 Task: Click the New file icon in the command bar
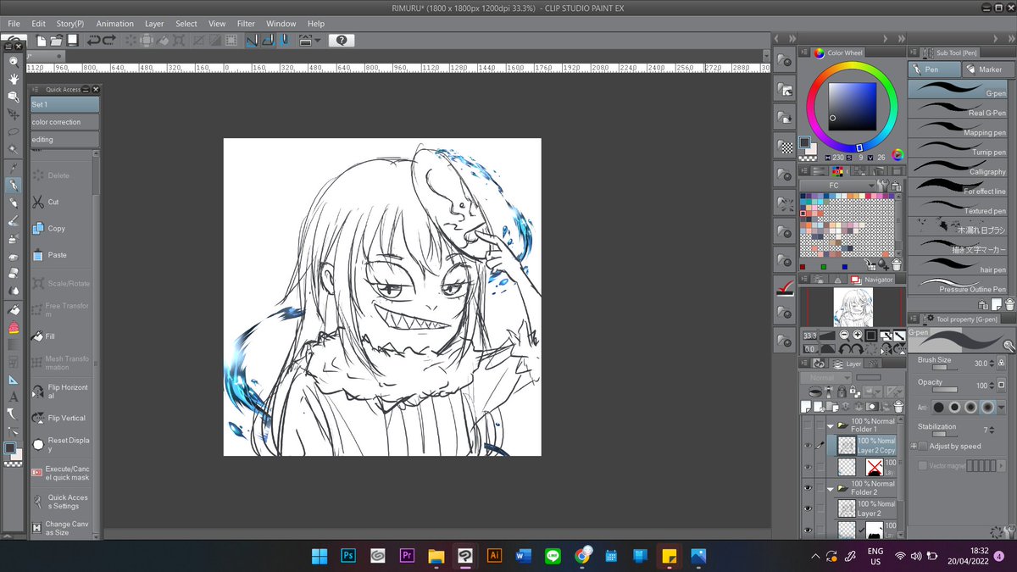pos(42,40)
